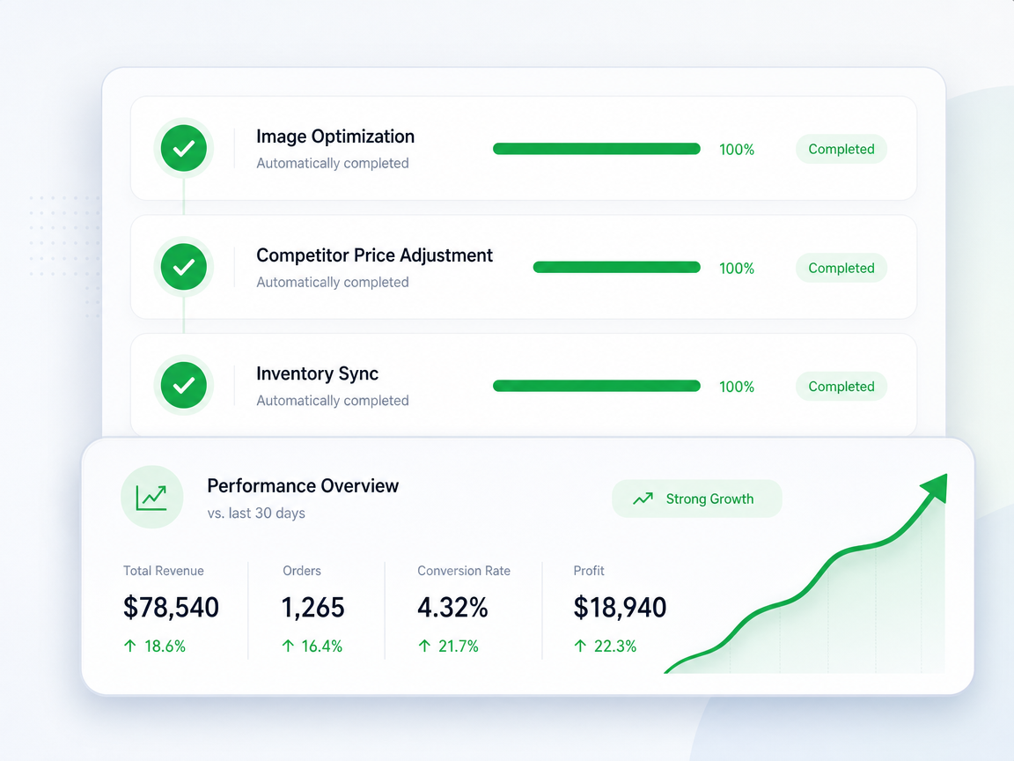Click the Total Revenue label
This screenshot has width=1014, height=761.
click(x=164, y=571)
